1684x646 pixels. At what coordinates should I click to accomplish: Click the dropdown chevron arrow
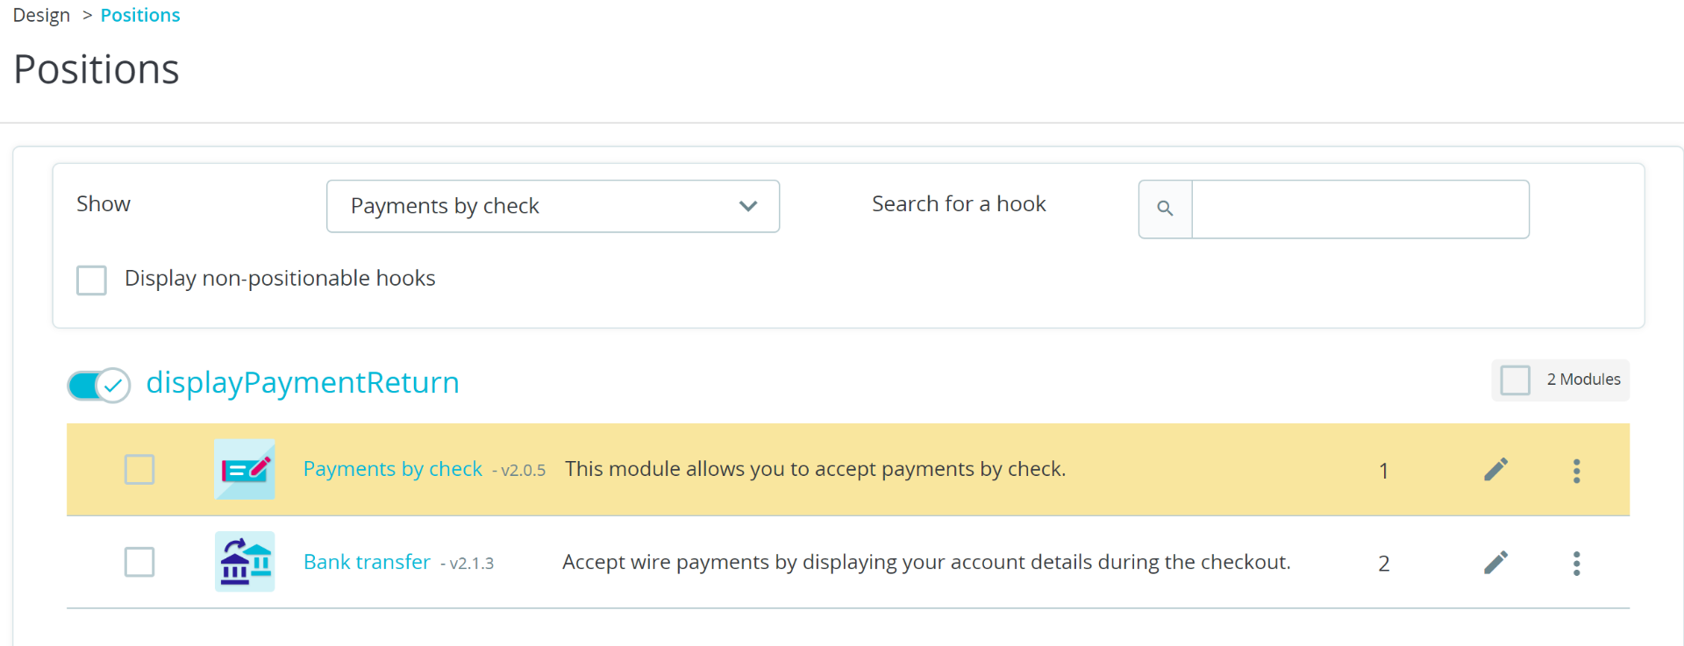pyautogui.click(x=748, y=206)
